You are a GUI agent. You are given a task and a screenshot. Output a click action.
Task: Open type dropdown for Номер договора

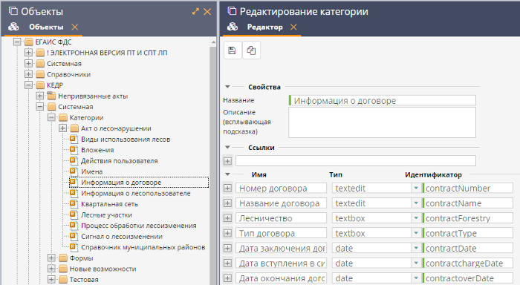416,189
